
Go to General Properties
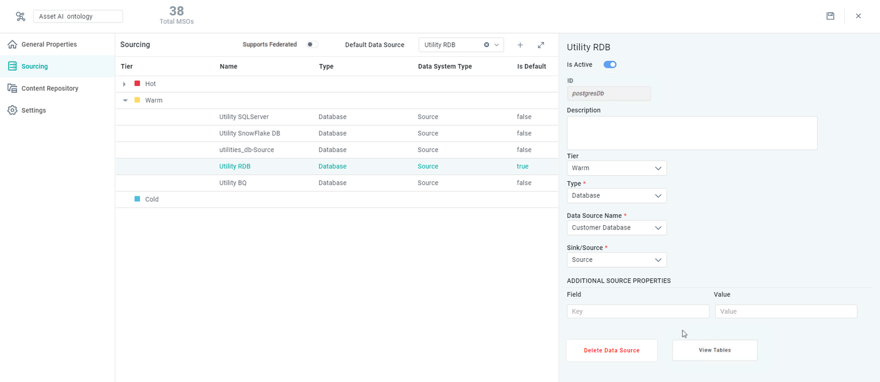click(49, 45)
